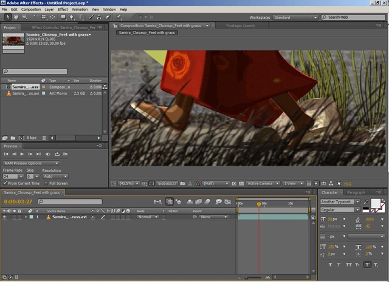Viewport: 389px width, 282px height.
Task: Select the Selection arrow tool
Action: pos(8,17)
